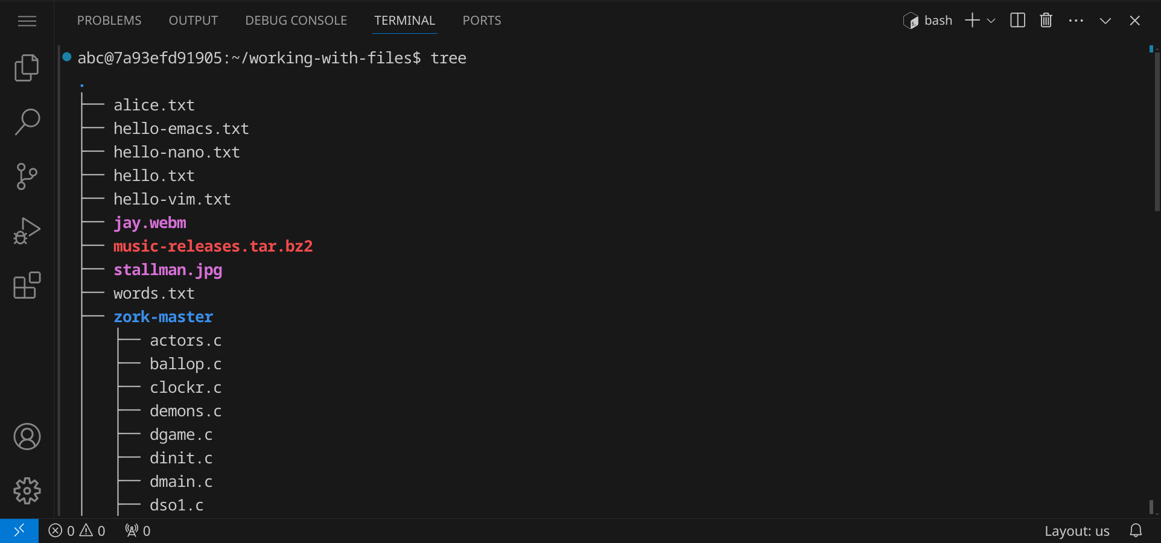1161x543 pixels.
Task: Open the Manage gear settings icon
Action: (27, 491)
